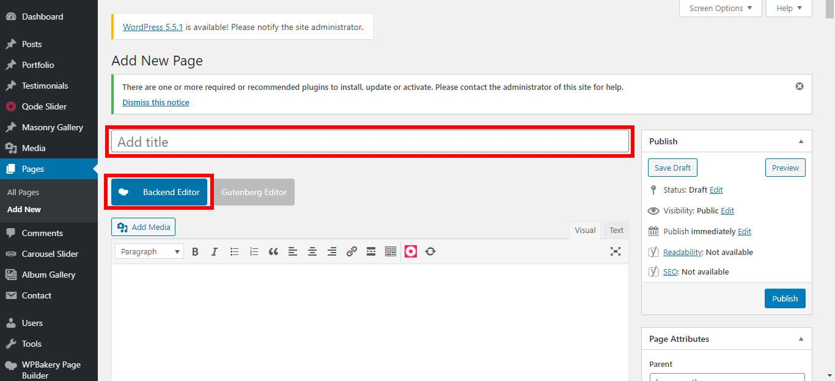Image resolution: width=835 pixels, height=381 pixels.
Task: Dismiss the plugins notice with X
Action: (800, 86)
